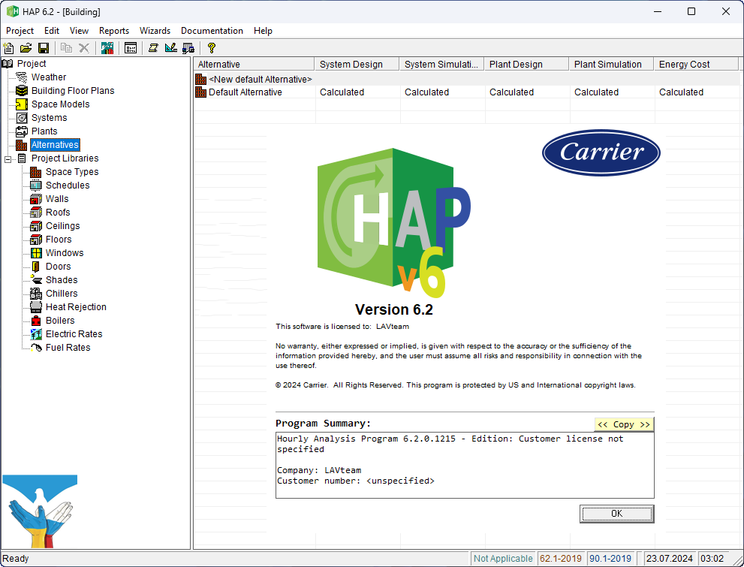744x567 pixels.
Task: Open the Wizards menu
Action: [x=155, y=31]
